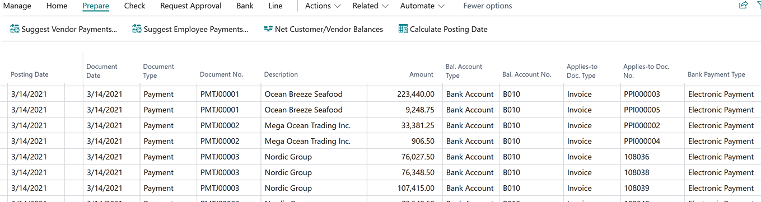Click Ocean Breeze Seafood in PPI000003 row
Image resolution: width=761 pixels, height=202 pixels.
coord(304,94)
